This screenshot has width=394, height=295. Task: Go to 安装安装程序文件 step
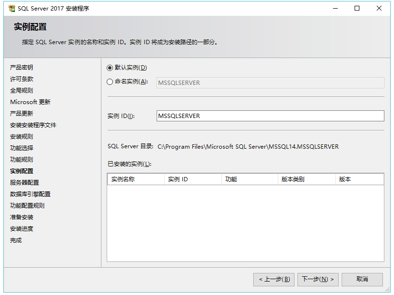point(33,125)
